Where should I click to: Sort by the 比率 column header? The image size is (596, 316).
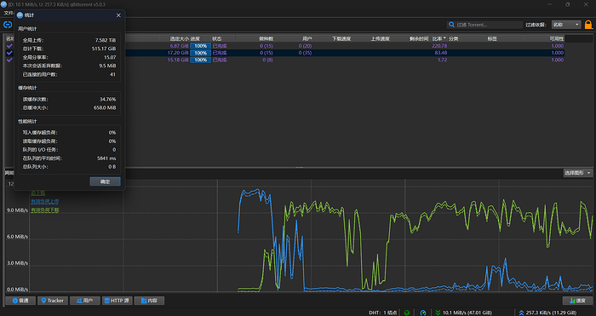[439, 39]
